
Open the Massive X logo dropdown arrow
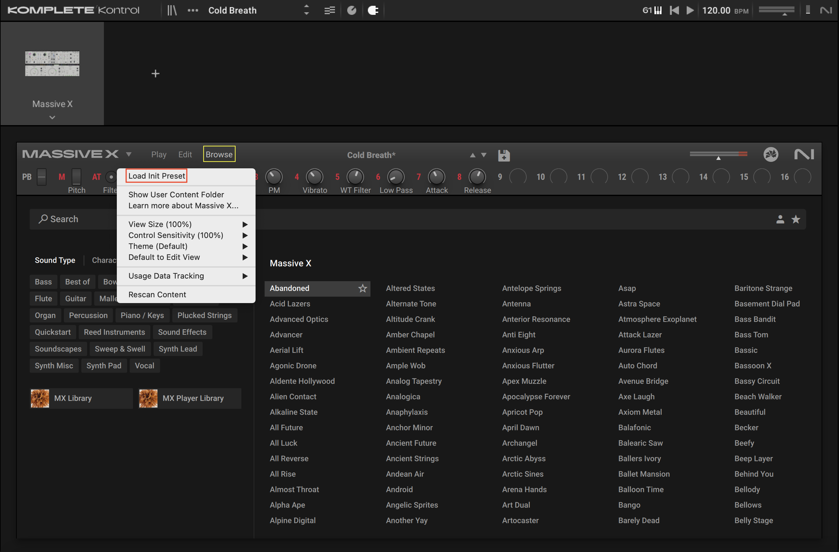pyautogui.click(x=129, y=154)
